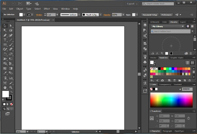Viewport: 197px width, 134px height.
Task: Open the Effect menu
Action: coord(47,9)
